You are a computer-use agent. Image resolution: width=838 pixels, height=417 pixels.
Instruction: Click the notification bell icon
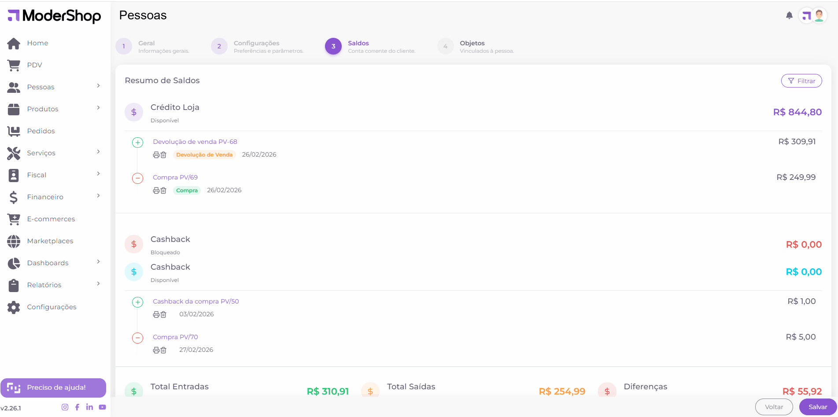(x=789, y=16)
